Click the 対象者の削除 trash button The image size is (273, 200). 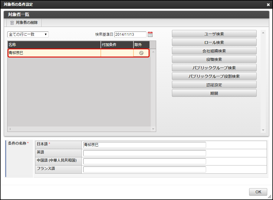click(24, 23)
